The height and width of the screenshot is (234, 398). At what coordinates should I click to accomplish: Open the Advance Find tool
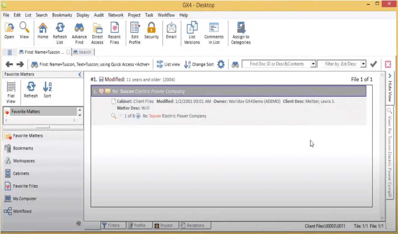click(x=79, y=31)
